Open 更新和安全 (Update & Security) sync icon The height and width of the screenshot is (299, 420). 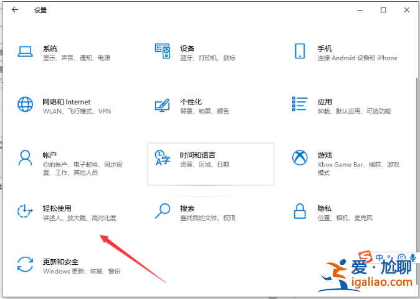pos(25,264)
